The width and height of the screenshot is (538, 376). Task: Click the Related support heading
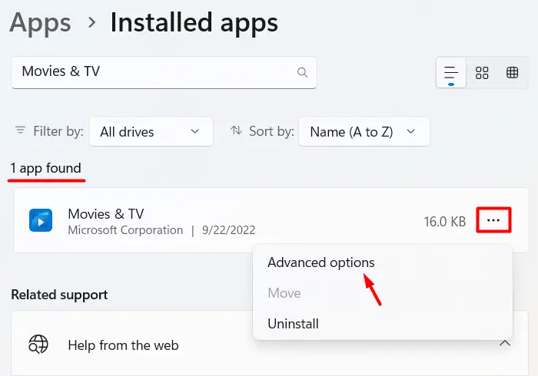tap(59, 295)
